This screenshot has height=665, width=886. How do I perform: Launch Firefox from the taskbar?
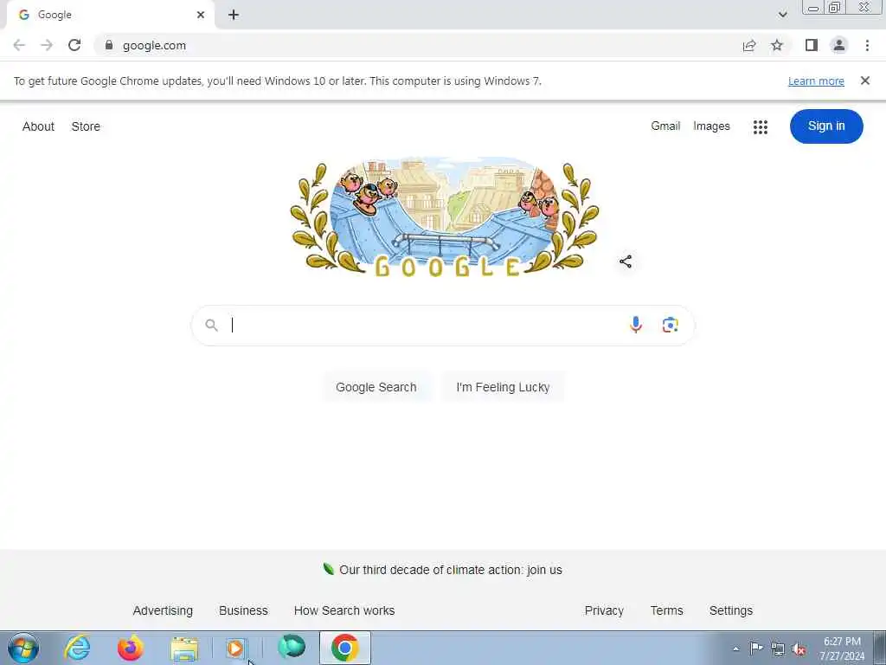(x=130, y=648)
